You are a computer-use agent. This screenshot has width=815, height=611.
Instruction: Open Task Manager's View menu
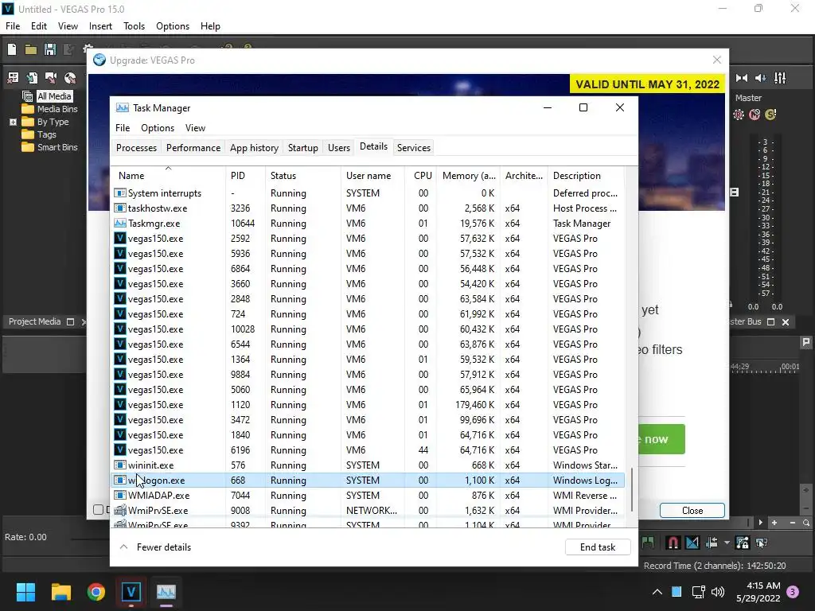195,128
